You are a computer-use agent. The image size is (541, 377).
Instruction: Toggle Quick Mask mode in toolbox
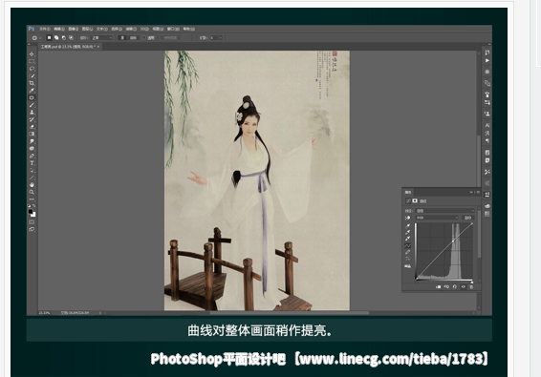pos(32,222)
